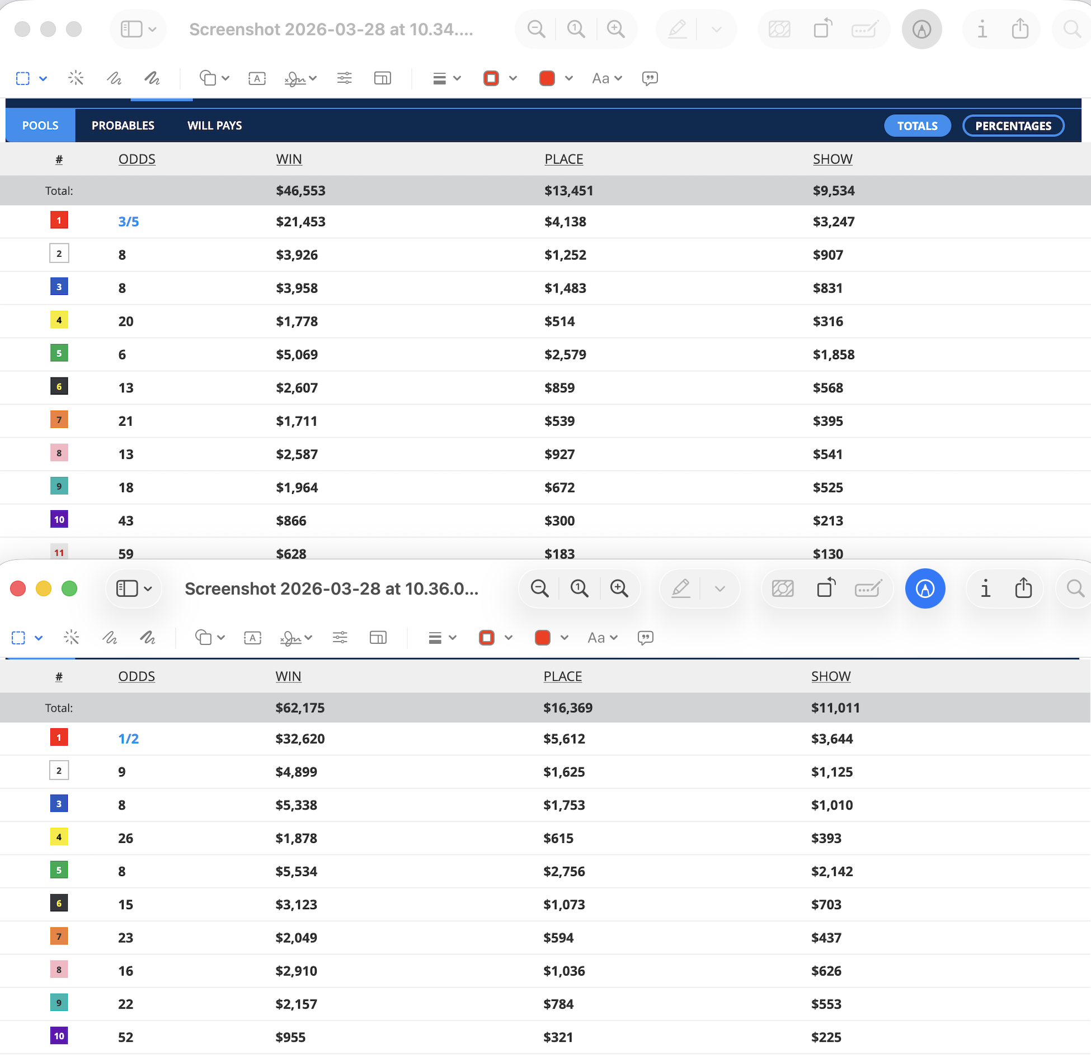
Task: Switch pools view to PERCENTAGES
Action: [x=1013, y=126]
